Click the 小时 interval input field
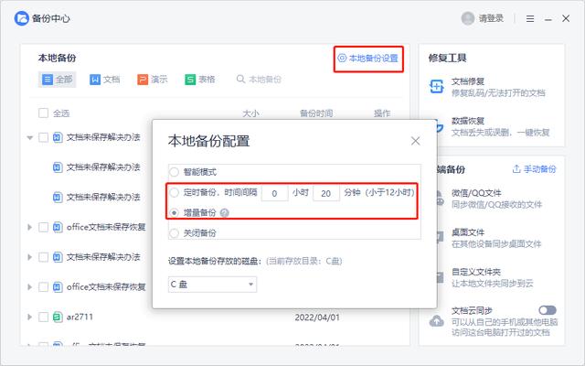Viewport: 585px width, 366px height. point(274,193)
